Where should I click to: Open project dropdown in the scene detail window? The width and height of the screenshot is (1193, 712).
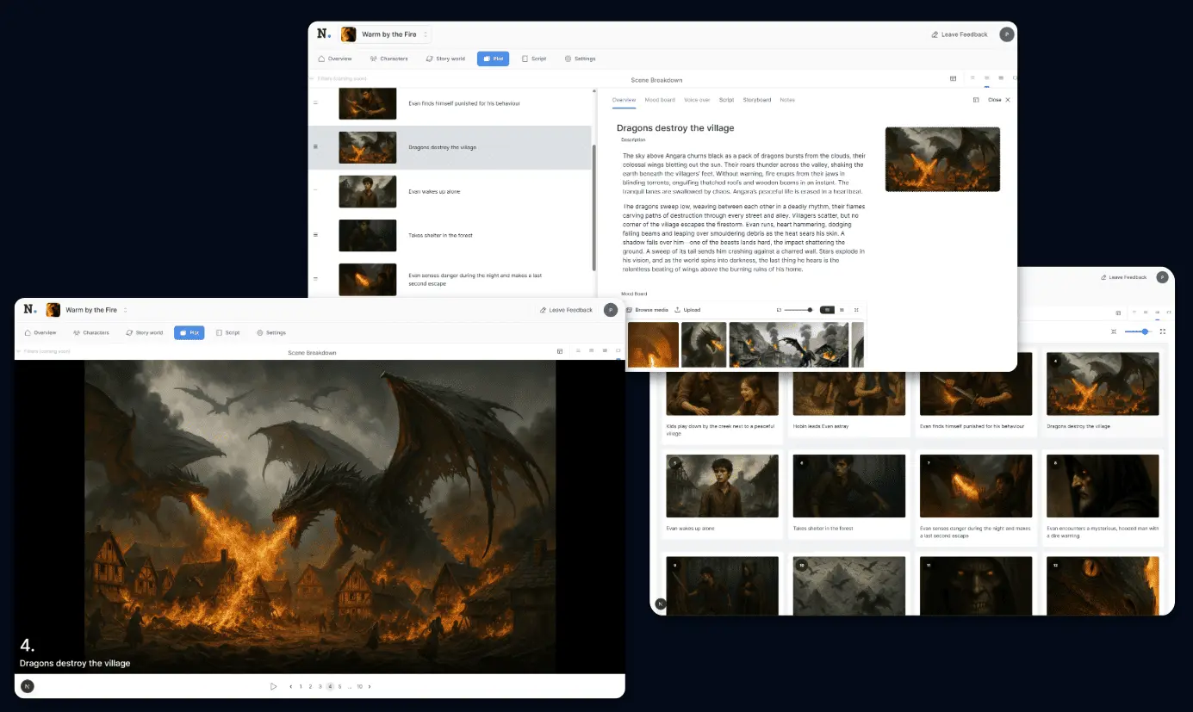point(425,34)
